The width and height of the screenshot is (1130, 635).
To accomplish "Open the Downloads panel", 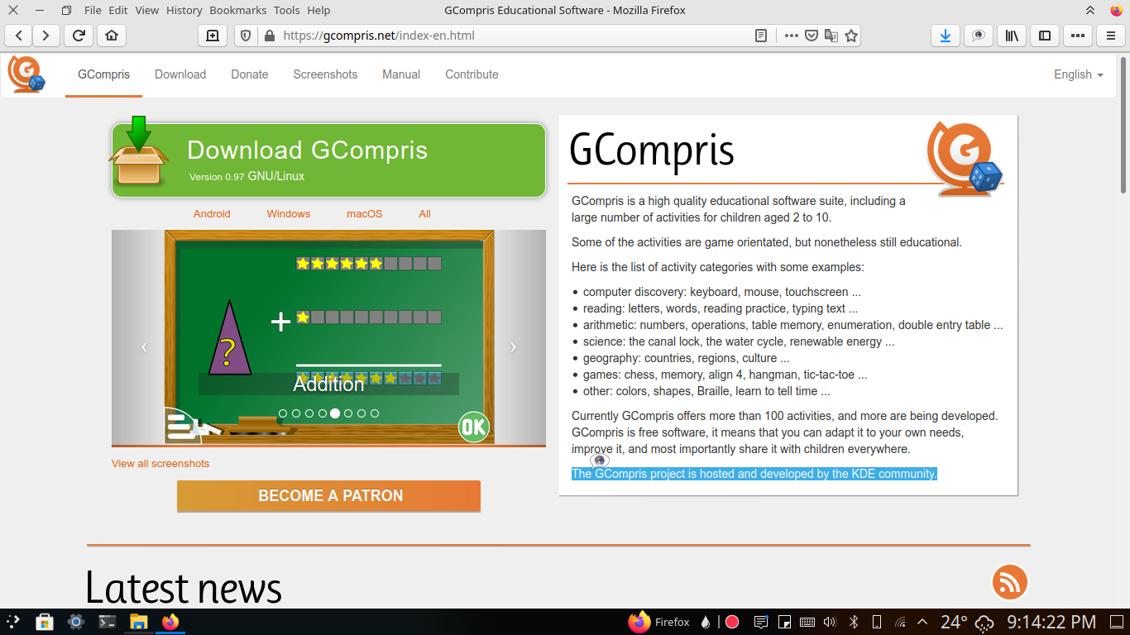I will click(946, 36).
